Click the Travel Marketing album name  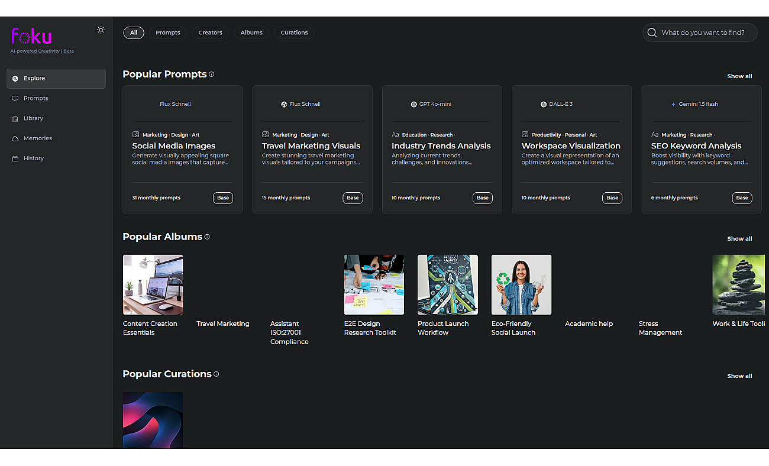(x=223, y=324)
